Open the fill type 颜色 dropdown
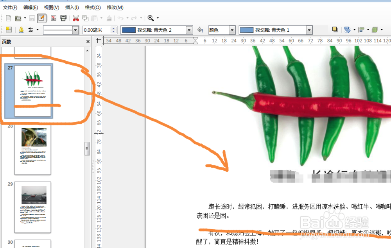 (x=222, y=30)
